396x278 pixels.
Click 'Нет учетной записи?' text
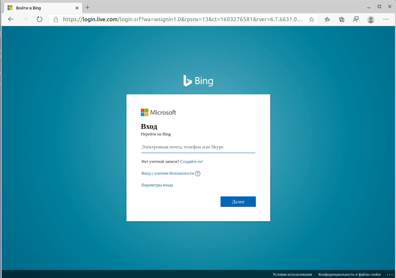[x=160, y=162]
